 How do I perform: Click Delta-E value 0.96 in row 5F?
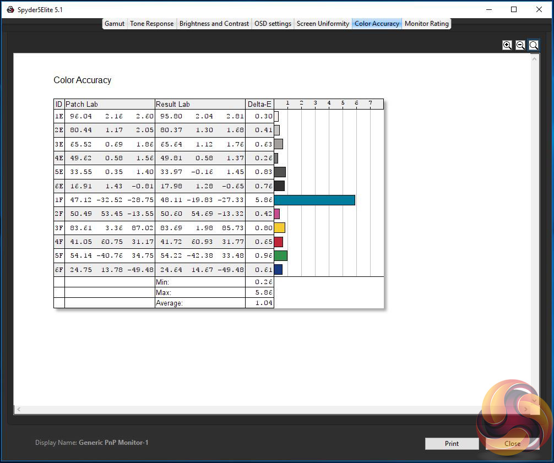pos(264,255)
